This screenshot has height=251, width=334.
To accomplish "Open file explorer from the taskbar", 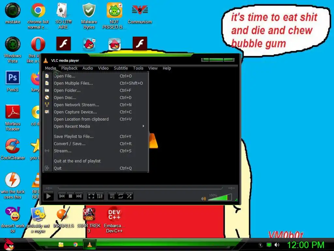I will click(x=61, y=244).
